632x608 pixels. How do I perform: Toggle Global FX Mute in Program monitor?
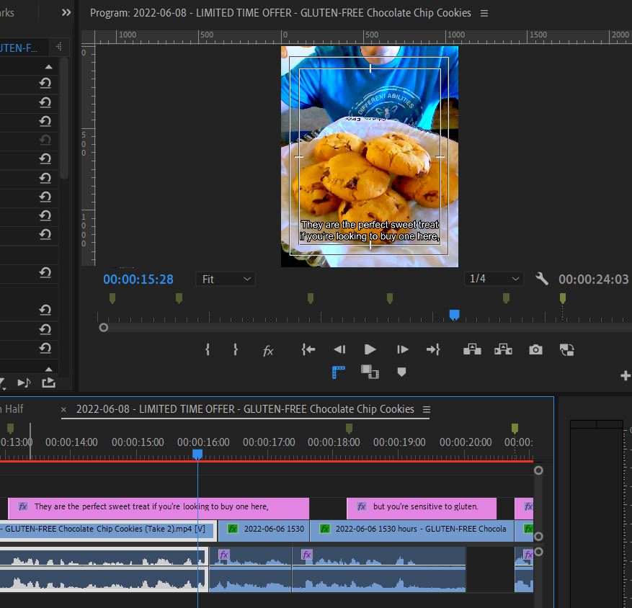268,351
